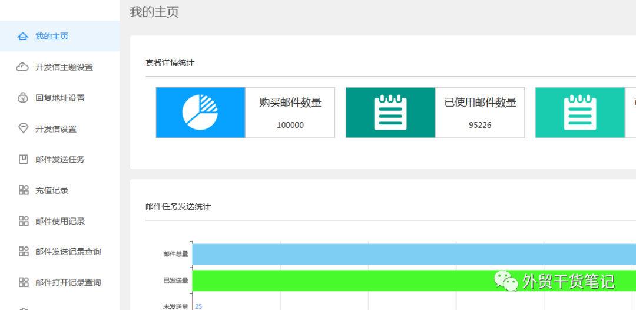Viewport: 636px width, 310px height.
Task: Click the money bag icon beside 回复地址设置
Action: pyautogui.click(x=23, y=98)
